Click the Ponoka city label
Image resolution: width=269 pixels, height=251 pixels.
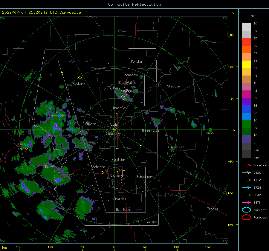[136, 61]
